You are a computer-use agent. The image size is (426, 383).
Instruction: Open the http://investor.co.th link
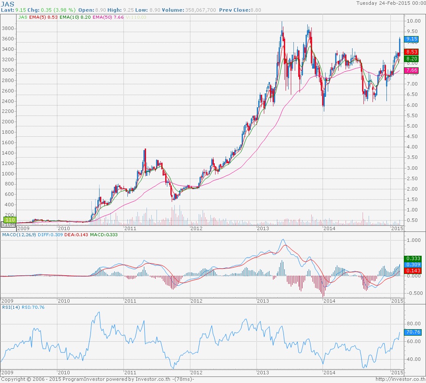[x=401, y=379]
